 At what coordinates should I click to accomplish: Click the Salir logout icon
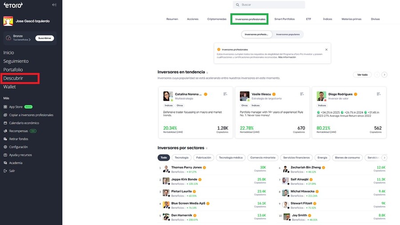pyautogui.click(x=5, y=171)
